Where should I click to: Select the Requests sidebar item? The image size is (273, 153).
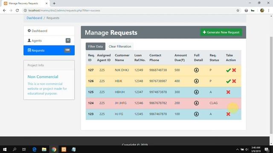point(49,50)
